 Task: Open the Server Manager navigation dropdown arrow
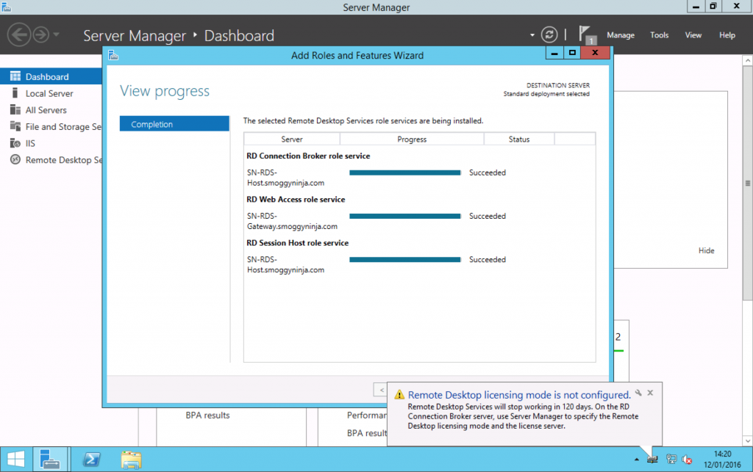tap(532, 34)
